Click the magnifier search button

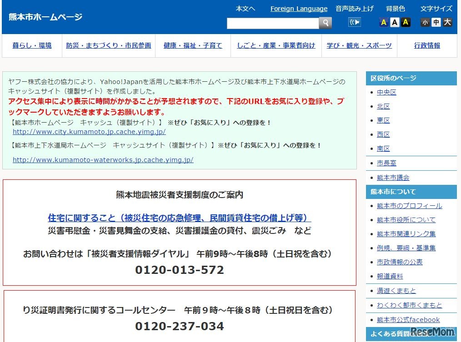(x=325, y=23)
